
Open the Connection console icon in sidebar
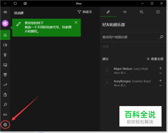tap(5, 115)
